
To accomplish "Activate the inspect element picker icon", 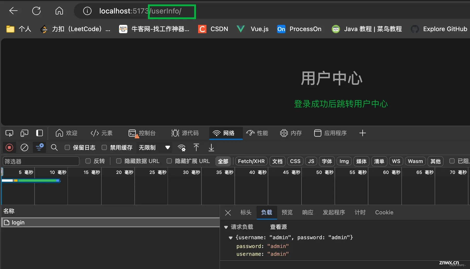I will (9, 133).
